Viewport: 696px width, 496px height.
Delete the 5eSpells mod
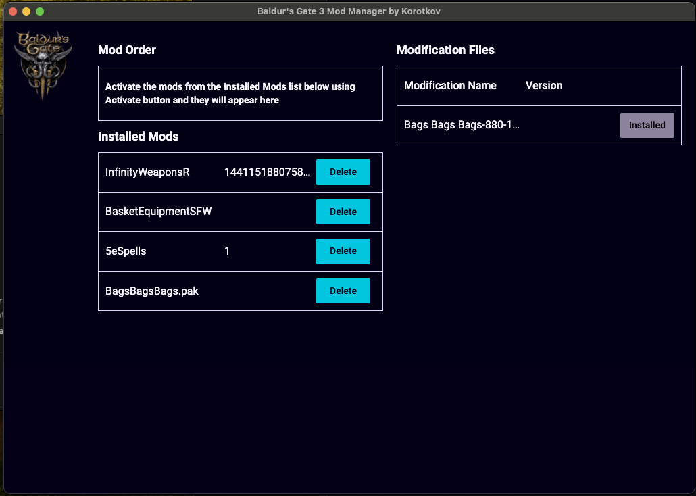343,251
